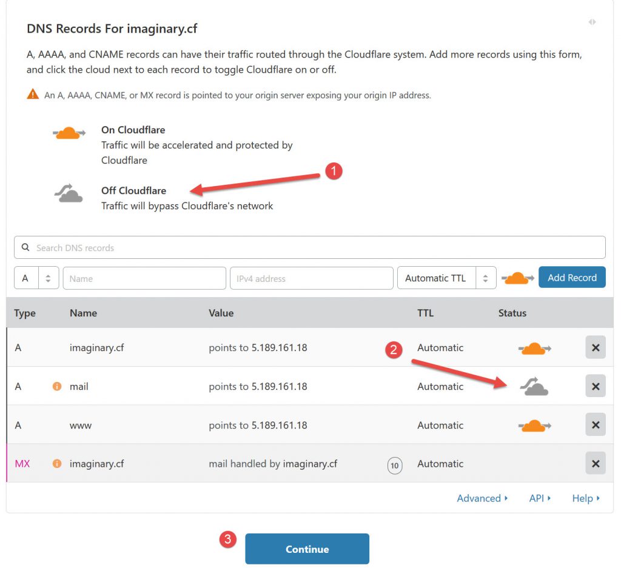Click info icon on MX record row

57,464
